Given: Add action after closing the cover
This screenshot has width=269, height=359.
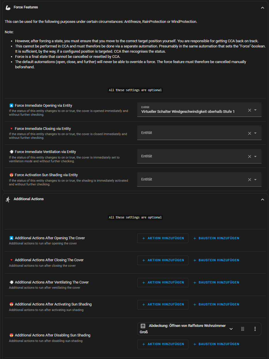Looking at the screenshot, I should [x=163, y=260].
